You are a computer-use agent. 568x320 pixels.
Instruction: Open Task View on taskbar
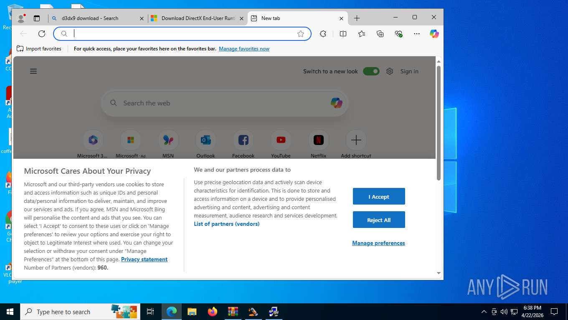coord(150,312)
